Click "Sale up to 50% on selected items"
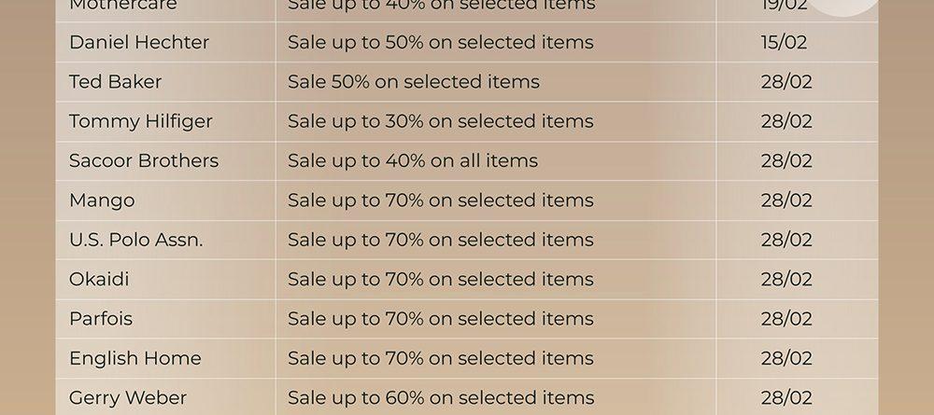The image size is (934, 415). point(441,42)
